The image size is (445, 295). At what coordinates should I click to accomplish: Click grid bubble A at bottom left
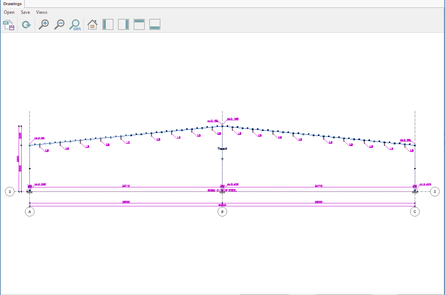29,212
